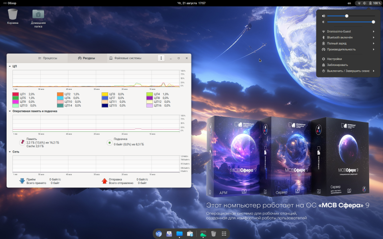Open the Chromium browser in the dock
Screen dimensions: 383x239
[158, 234]
